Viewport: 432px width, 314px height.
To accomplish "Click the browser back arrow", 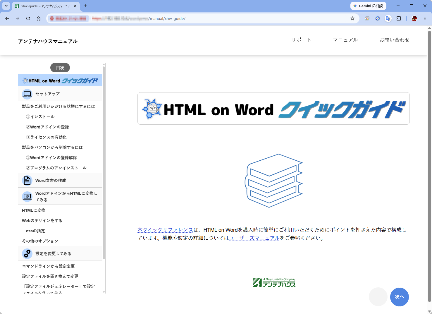I will [x=7, y=18].
